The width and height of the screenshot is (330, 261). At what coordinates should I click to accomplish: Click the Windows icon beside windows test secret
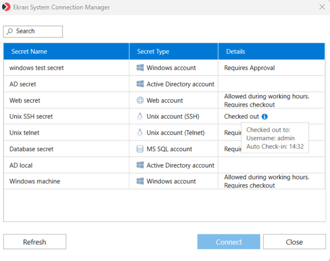coord(140,68)
